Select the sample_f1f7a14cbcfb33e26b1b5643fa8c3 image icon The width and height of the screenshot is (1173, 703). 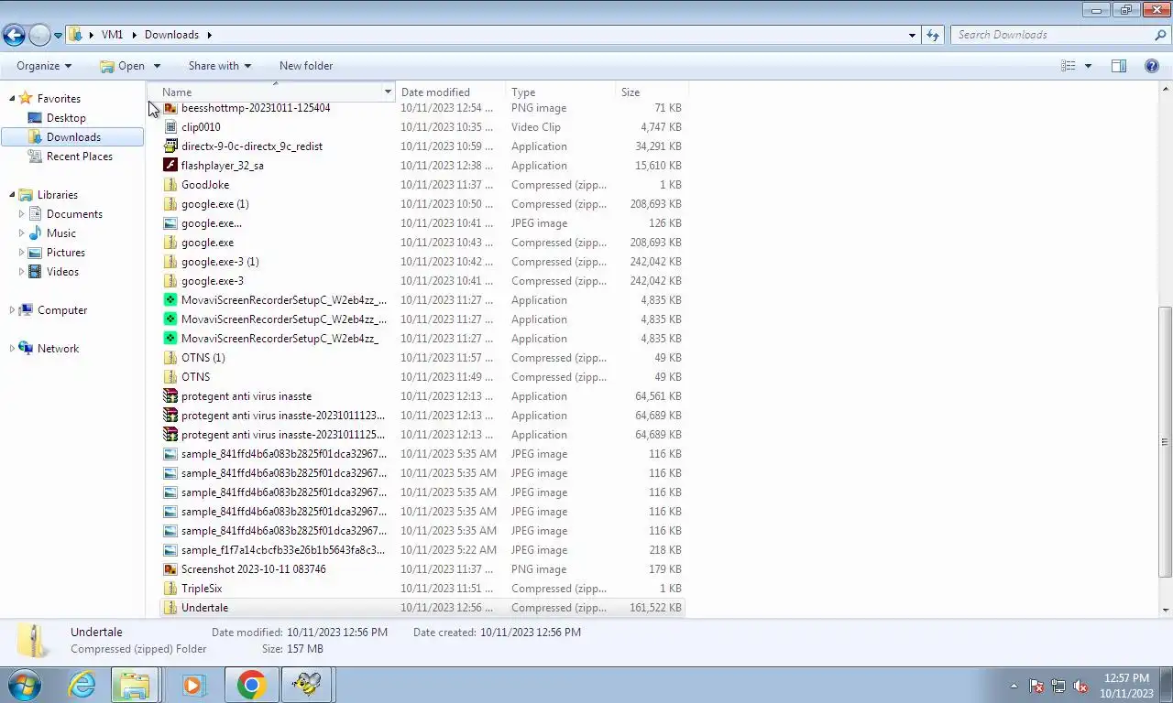(x=170, y=550)
